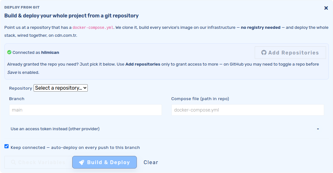Screen dimensions: 333x173
Task: Collapse the access token section using the dash icon
Action: coord(318,129)
